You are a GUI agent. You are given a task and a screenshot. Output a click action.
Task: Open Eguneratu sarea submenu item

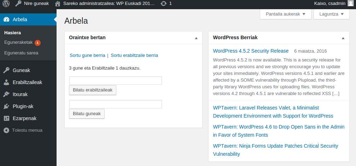(21, 53)
